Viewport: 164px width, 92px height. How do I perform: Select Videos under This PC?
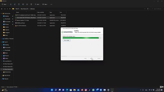6,59
